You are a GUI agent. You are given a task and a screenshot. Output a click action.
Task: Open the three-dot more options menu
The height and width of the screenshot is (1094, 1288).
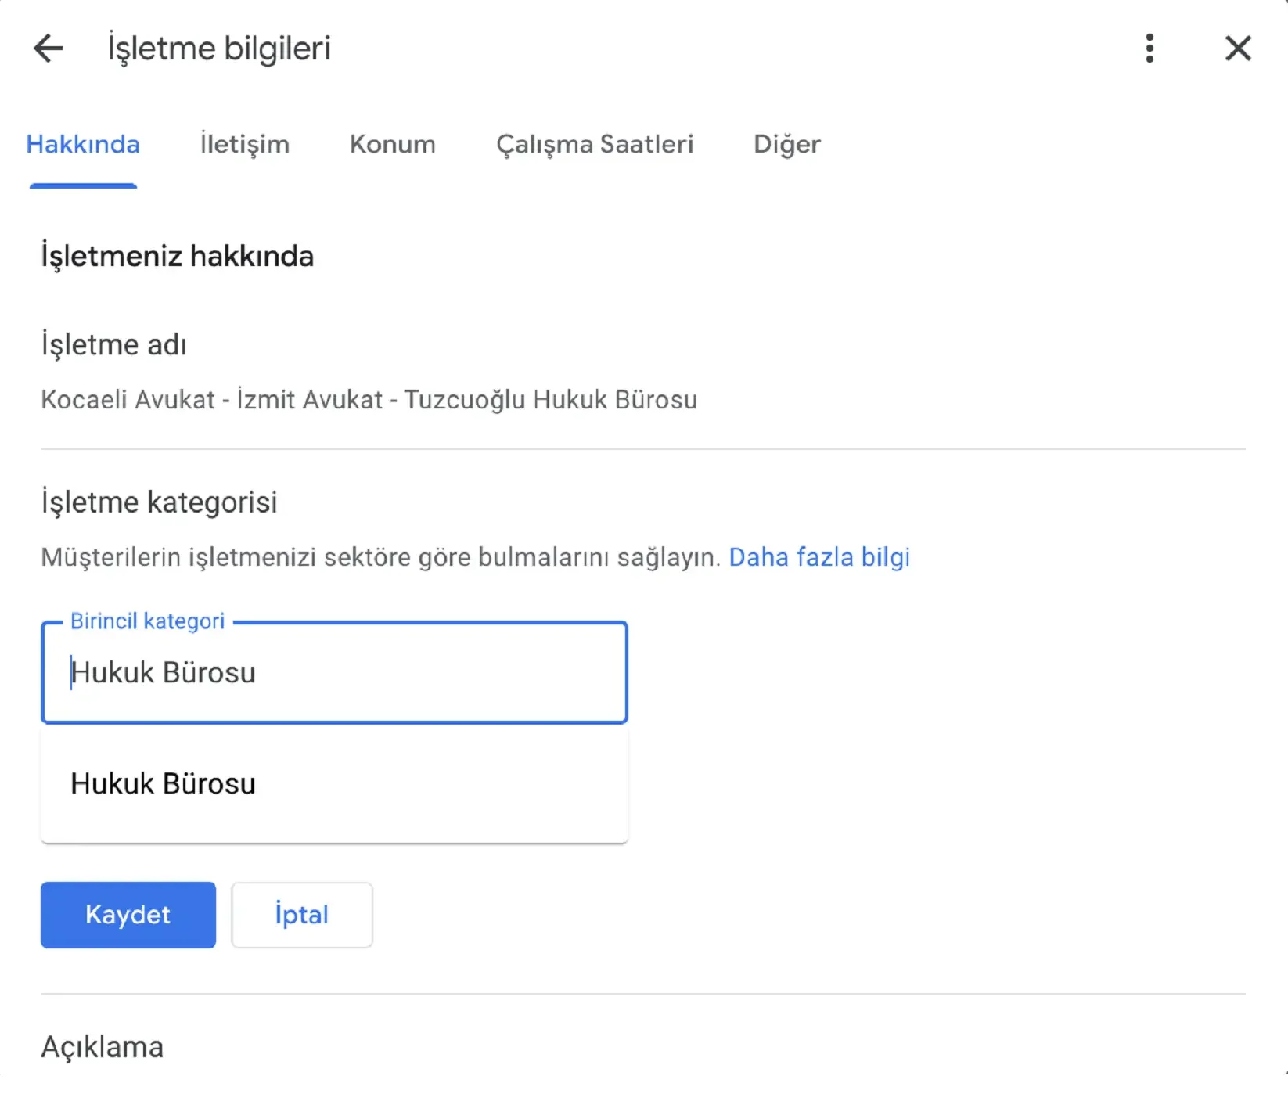[1149, 49]
